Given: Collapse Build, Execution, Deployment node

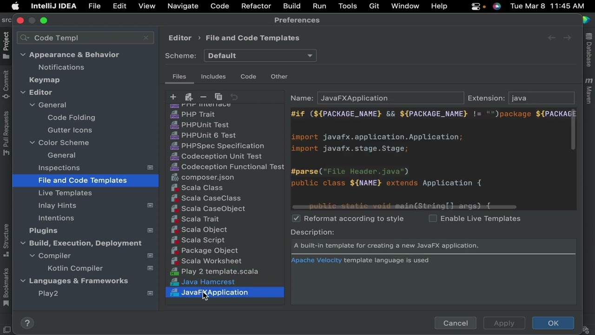Looking at the screenshot, I should click(23, 243).
